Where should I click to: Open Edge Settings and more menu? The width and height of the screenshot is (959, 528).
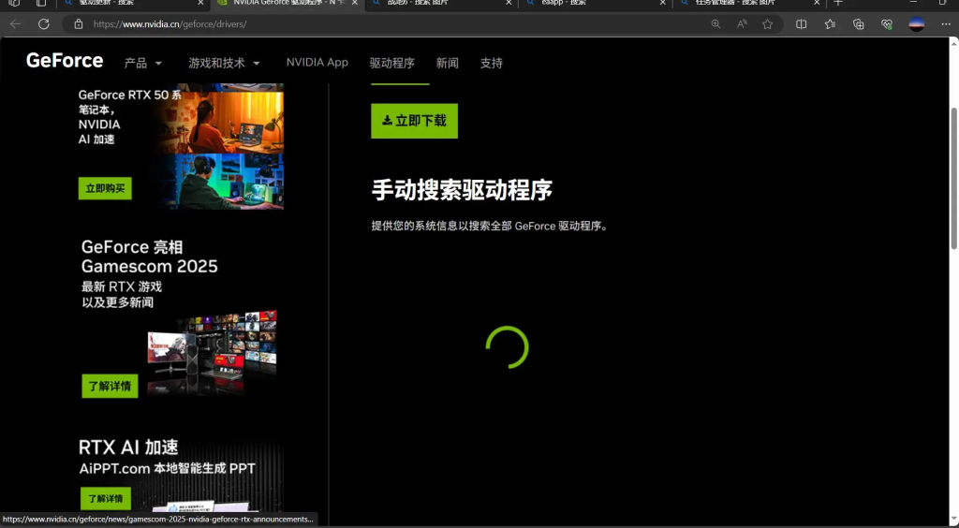pos(945,24)
